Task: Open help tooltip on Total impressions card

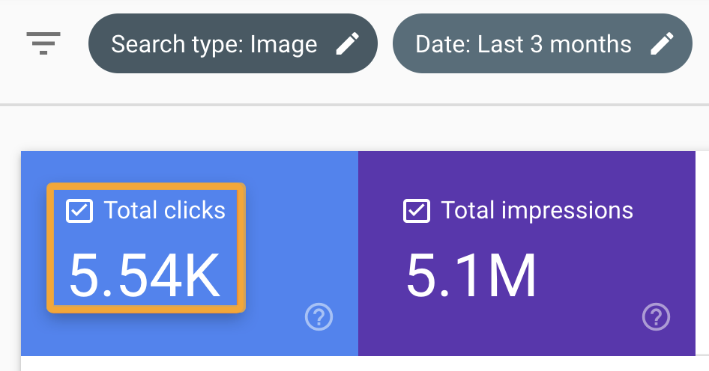Action: 656,318
